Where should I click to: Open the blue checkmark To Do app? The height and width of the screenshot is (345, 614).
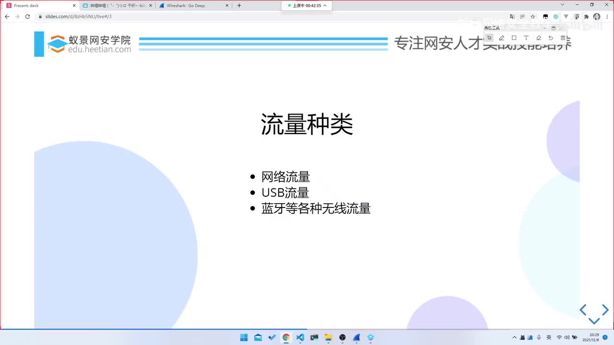pyautogui.click(x=272, y=337)
